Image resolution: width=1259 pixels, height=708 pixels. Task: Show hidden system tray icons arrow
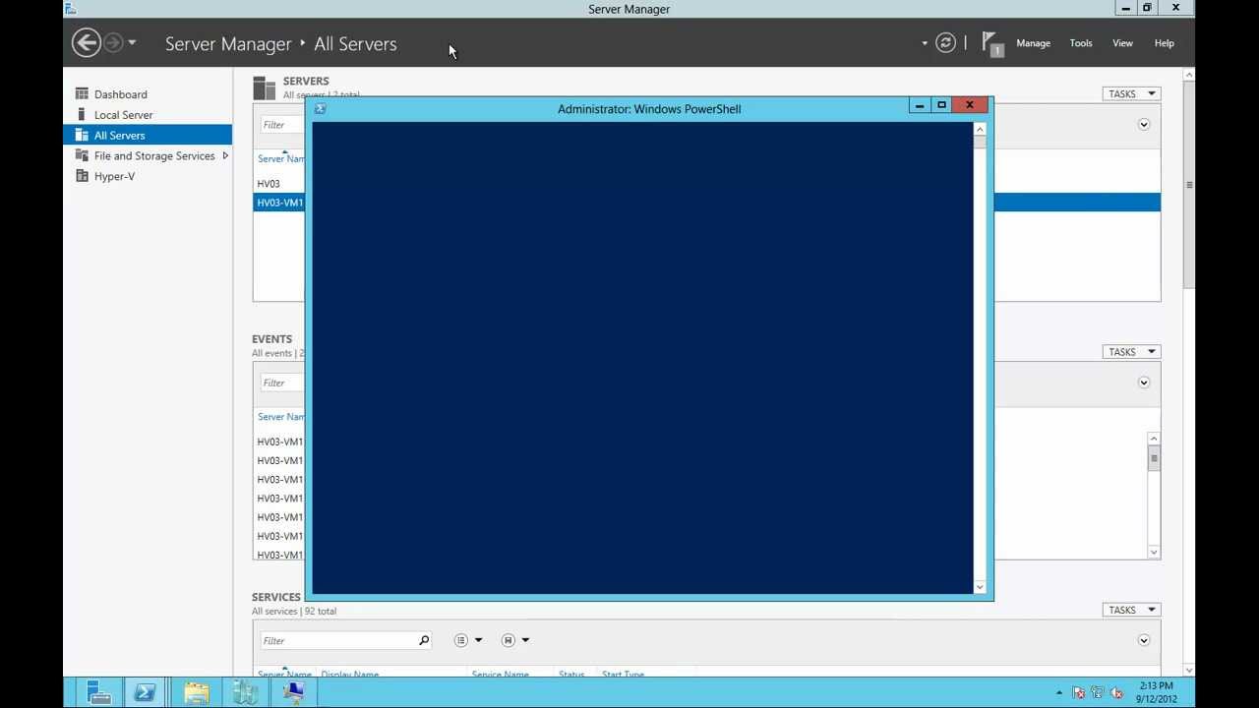point(1059,692)
